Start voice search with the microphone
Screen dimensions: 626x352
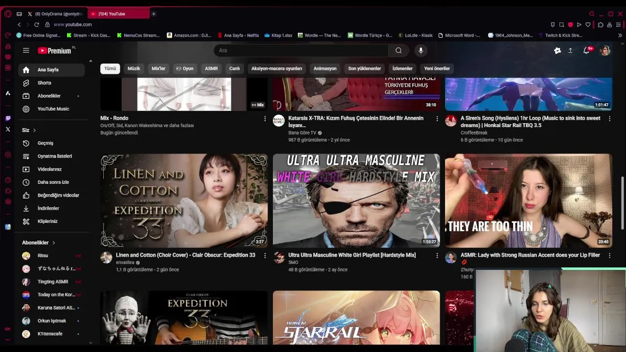click(421, 50)
